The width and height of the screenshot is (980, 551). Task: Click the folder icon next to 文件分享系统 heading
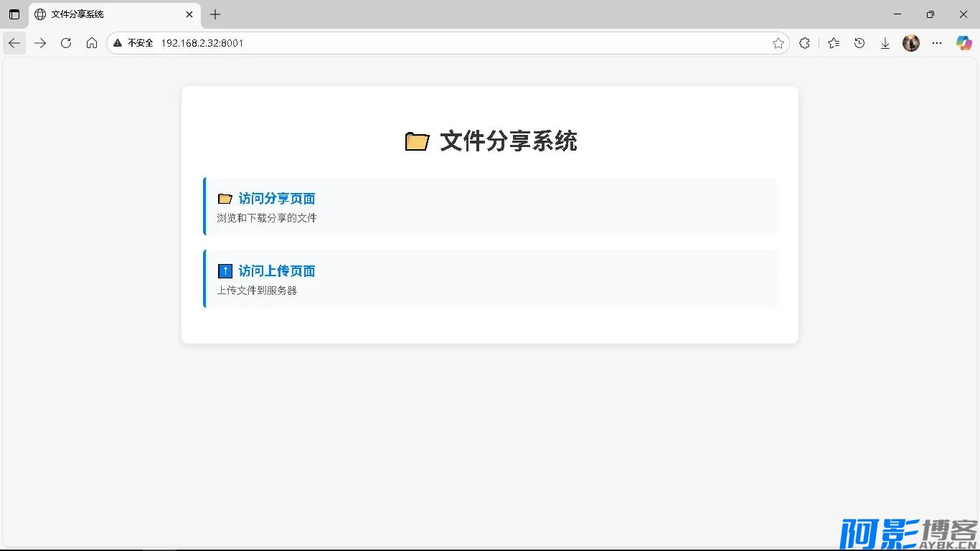pyautogui.click(x=417, y=141)
